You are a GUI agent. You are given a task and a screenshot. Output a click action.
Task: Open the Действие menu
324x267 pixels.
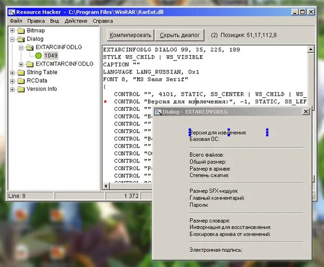pyautogui.click(x=76, y=21)
